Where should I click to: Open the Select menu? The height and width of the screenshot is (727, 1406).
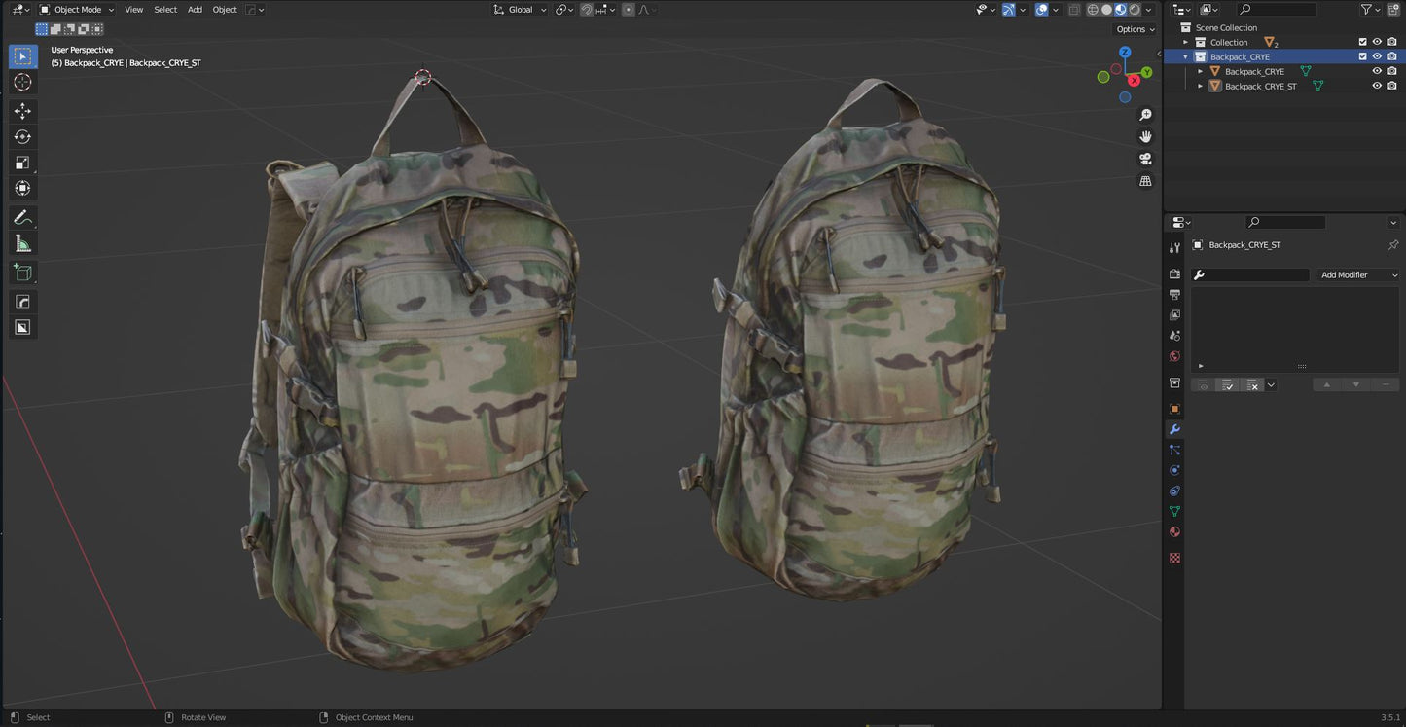point(164,9)
